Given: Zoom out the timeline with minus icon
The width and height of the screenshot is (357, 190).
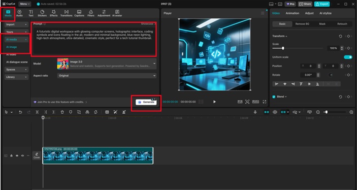Looking at the screenshot, I should coord(318,112).
